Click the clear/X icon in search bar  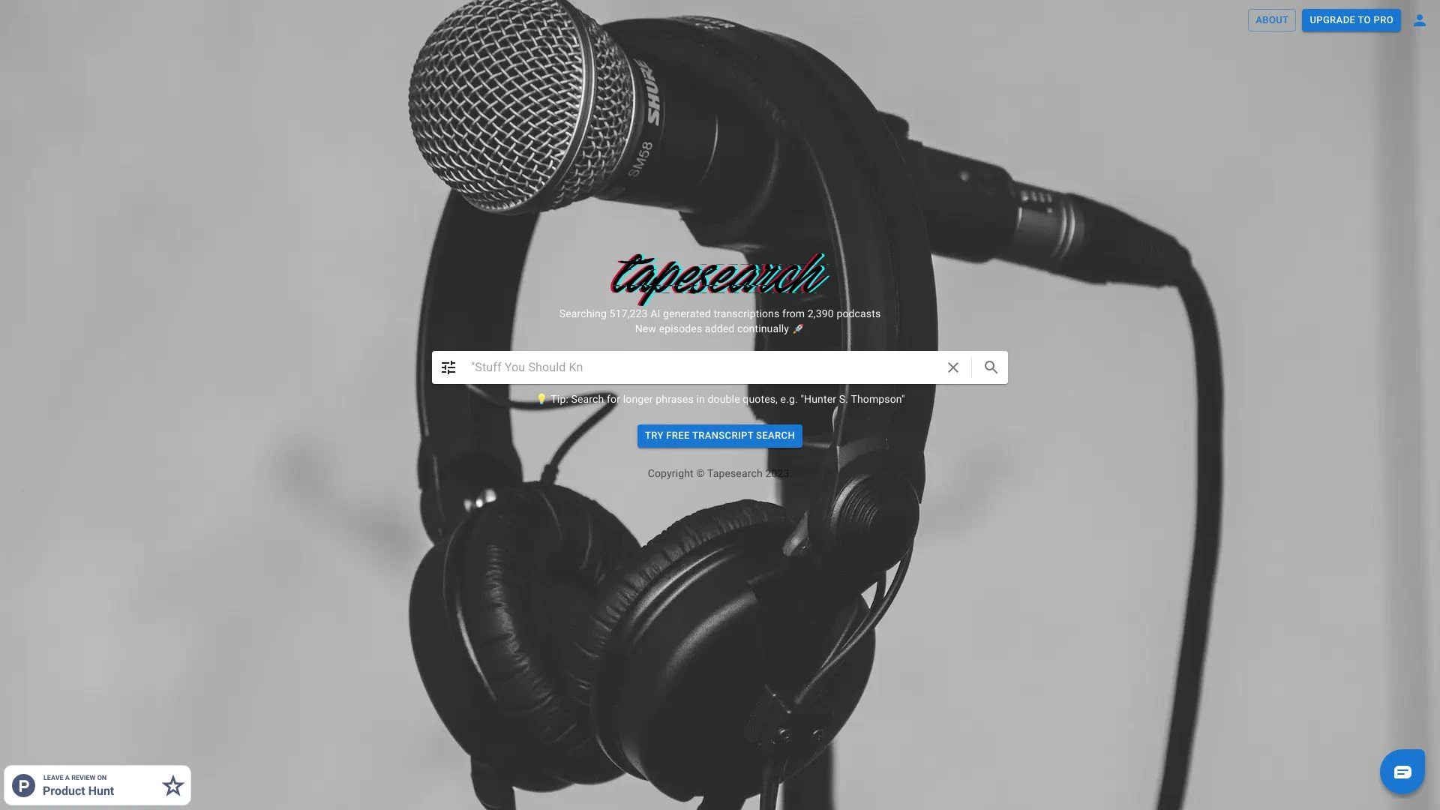[953, 367]
